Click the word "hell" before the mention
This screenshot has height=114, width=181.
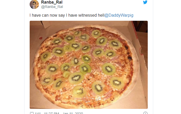coord(101,15)
